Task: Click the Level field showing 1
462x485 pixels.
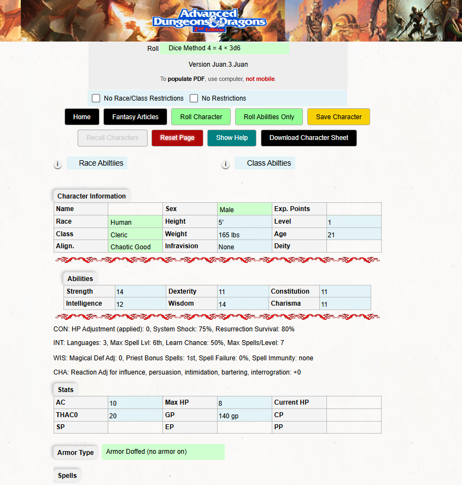Action: click(354, 222)
